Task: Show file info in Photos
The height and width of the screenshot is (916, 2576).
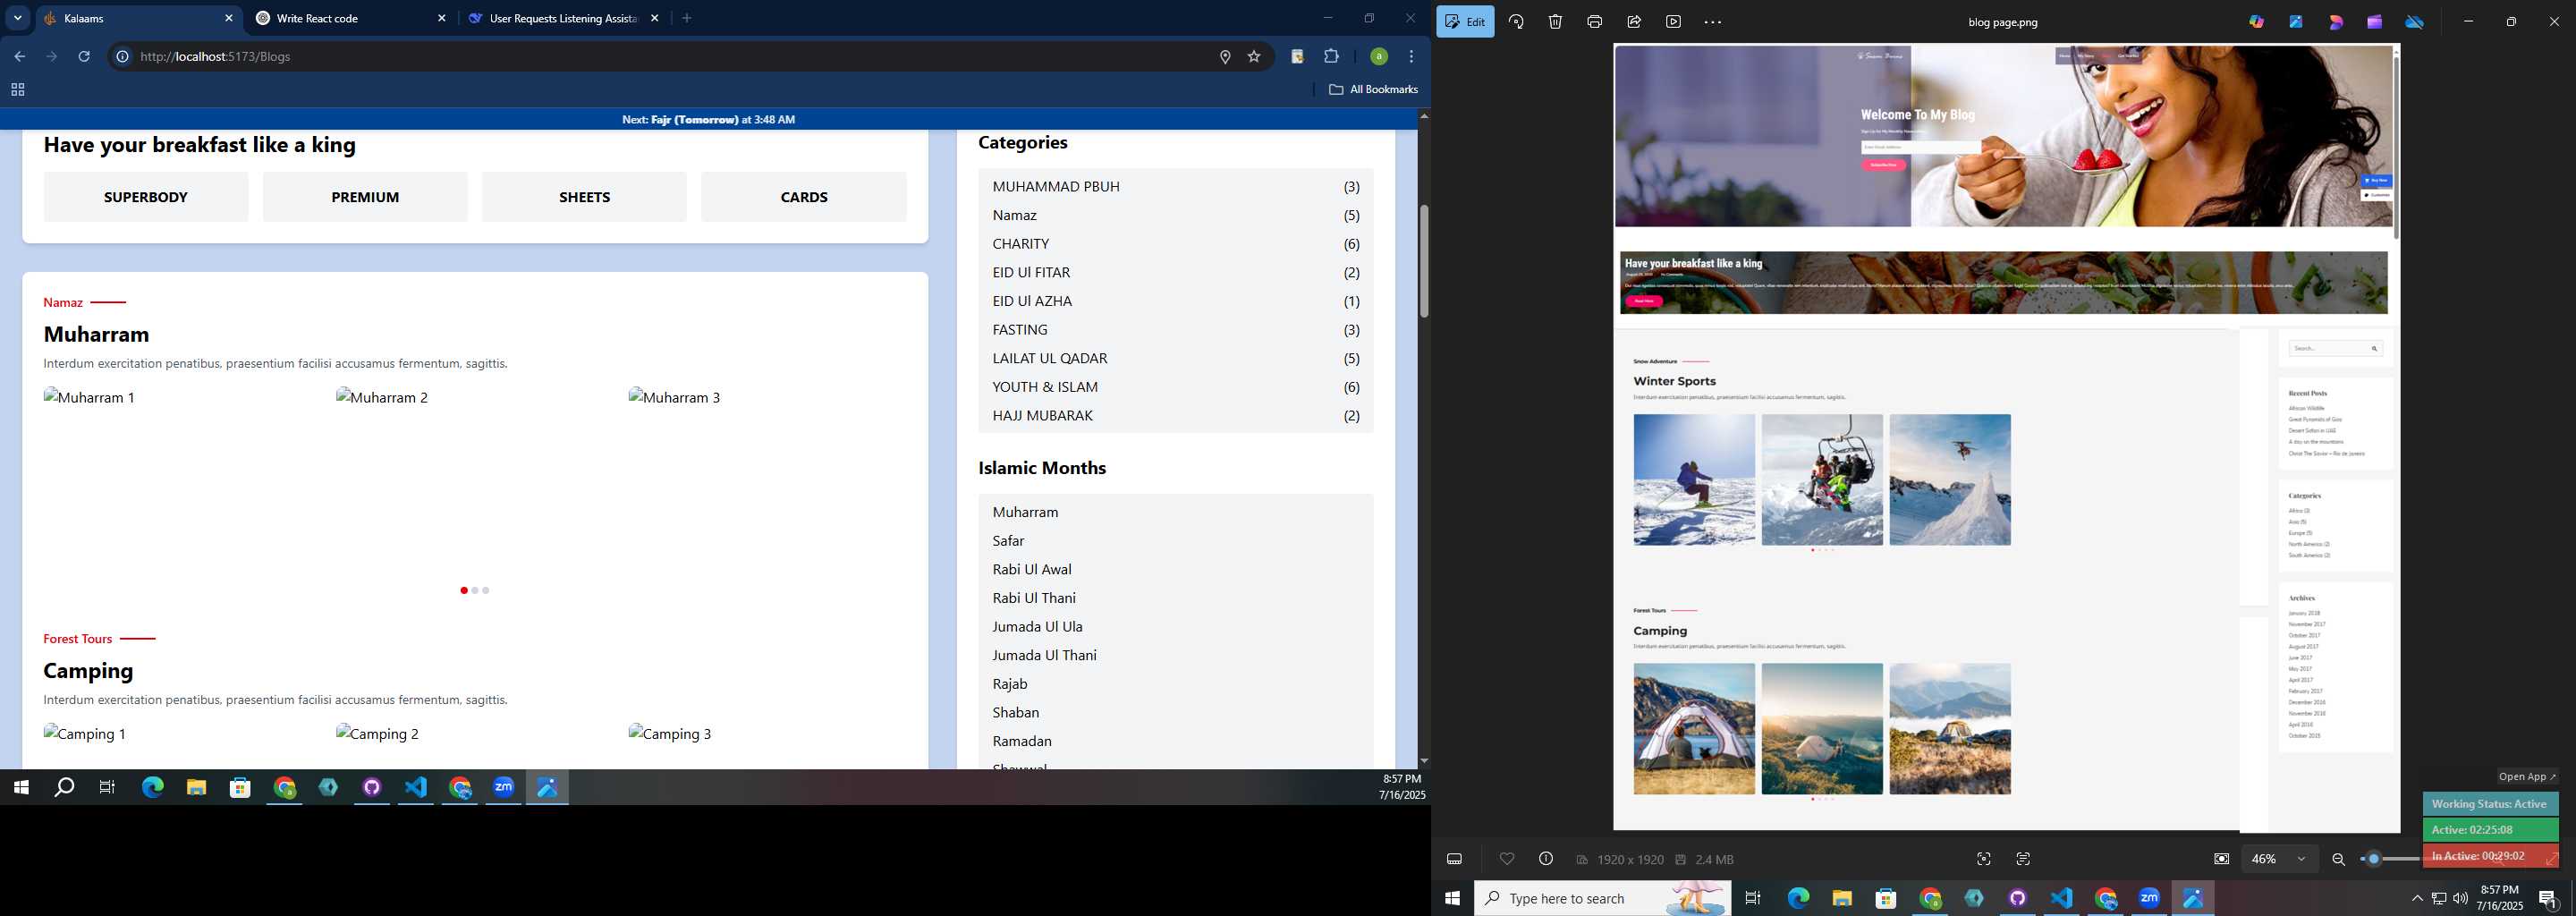Action: point(1546,859)
